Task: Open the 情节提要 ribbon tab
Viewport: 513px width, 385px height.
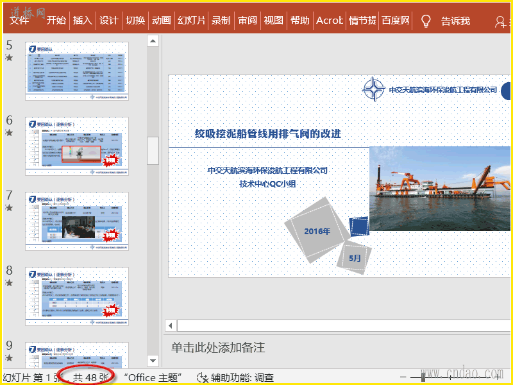Action: pyautogui.click(x=362, y=21)
